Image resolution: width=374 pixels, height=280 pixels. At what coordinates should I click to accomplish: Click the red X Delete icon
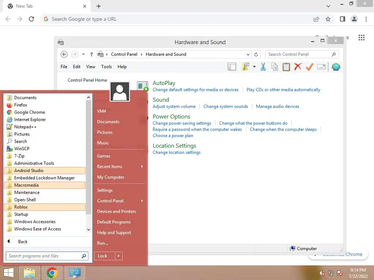[x=298, y=67]
